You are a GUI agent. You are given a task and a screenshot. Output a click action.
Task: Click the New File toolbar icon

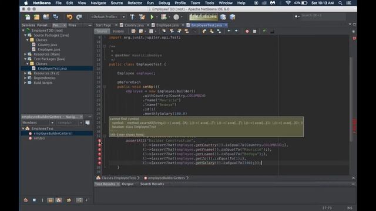pyautogui.click(x=28, y=17)
